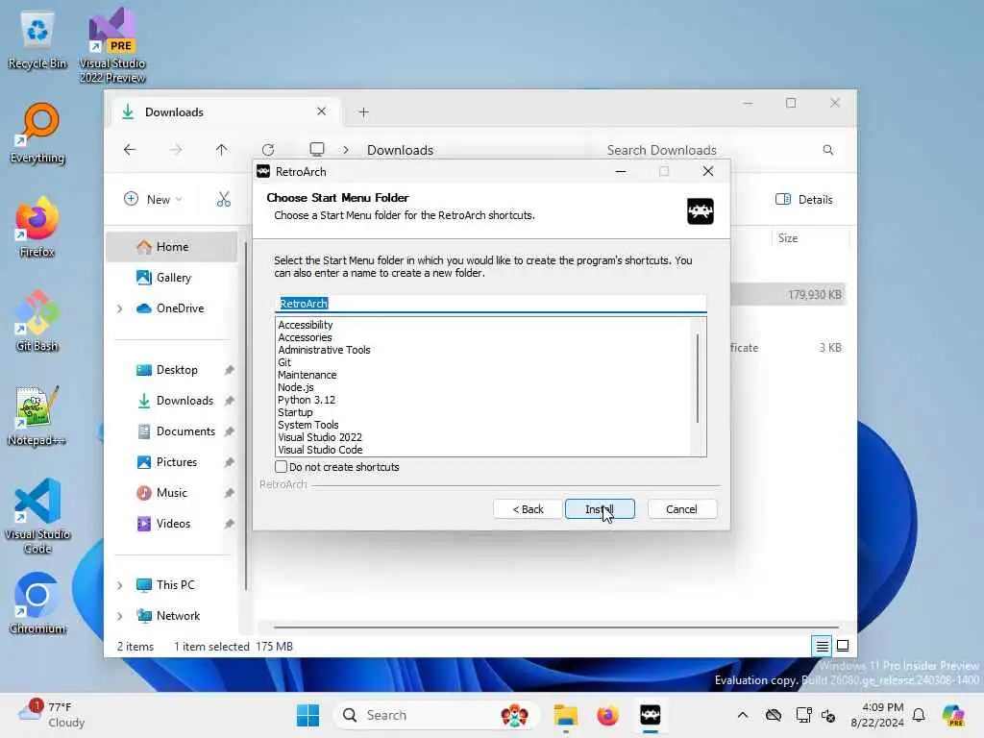
Task: Open the weather widget on taskbar
Action: (53, 715)
